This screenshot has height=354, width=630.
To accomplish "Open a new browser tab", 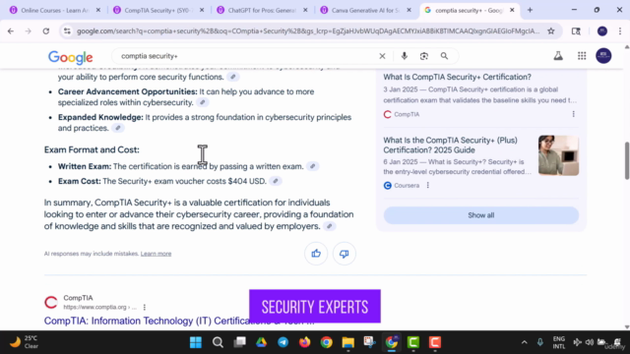I will pyautogui.click(x=530, y=10).
